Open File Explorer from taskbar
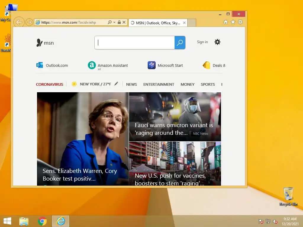 pyautogui.click(x=24, y=221)
